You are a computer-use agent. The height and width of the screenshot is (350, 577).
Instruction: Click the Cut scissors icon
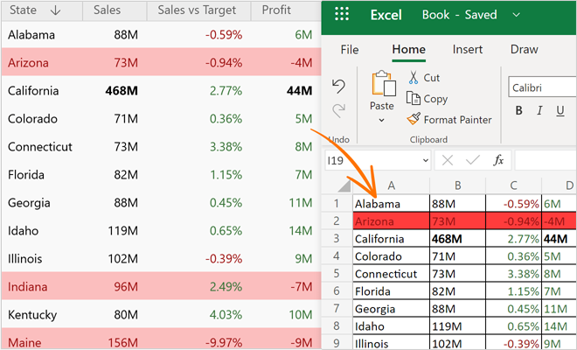click(x=414, y=78)
